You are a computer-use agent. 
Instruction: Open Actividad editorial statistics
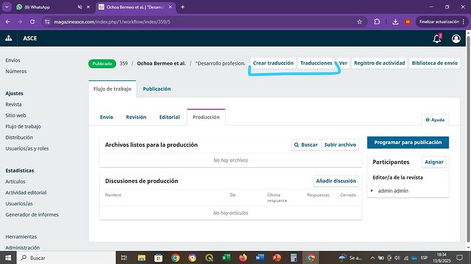pos(26,192)
